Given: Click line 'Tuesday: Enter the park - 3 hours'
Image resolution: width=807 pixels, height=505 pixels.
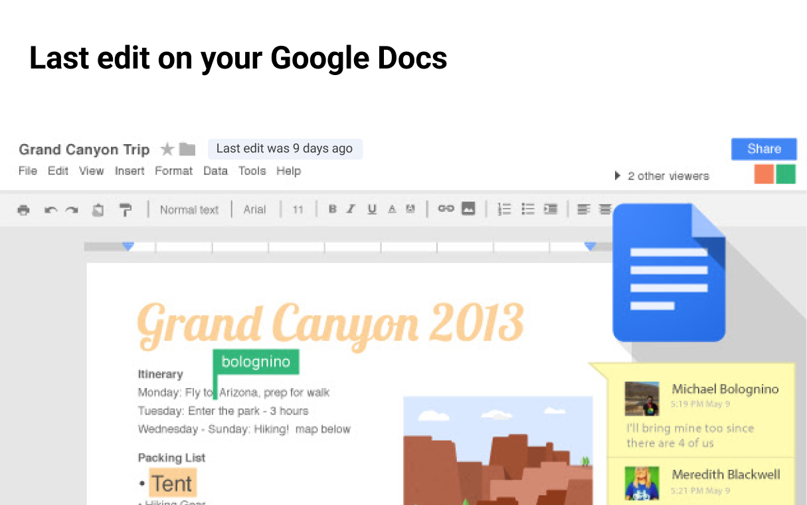Looking at the screenshot, I should pos(223,411).
